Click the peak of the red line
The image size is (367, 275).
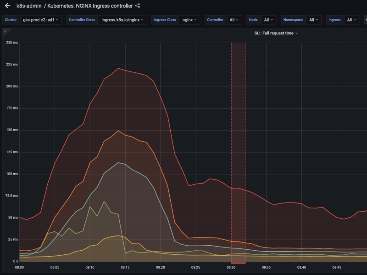click(x=118, y=68)
